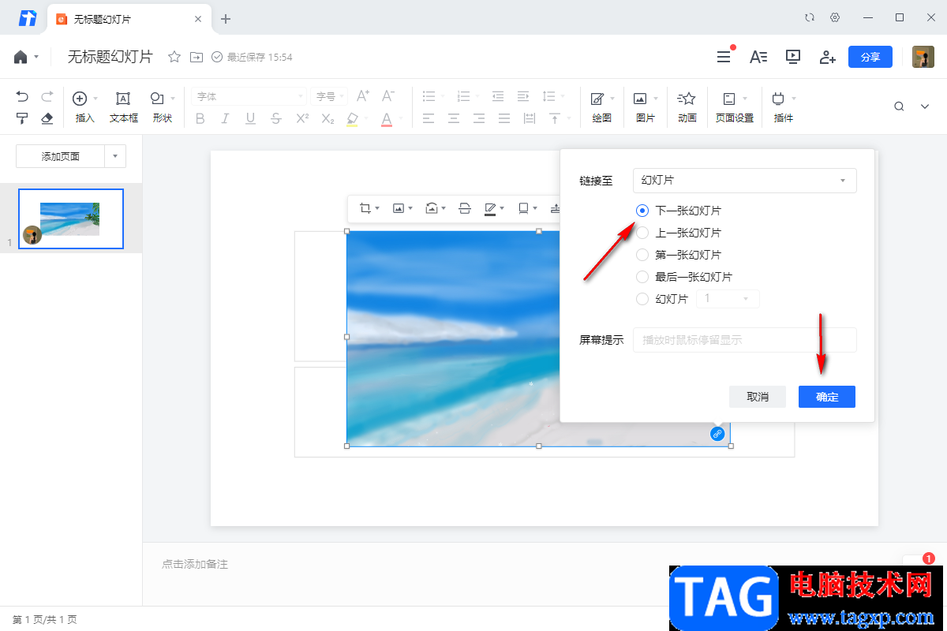Open settings hexagon icon in title bar
Viewport: 947px width, 631px height.
tap(835, 17)
